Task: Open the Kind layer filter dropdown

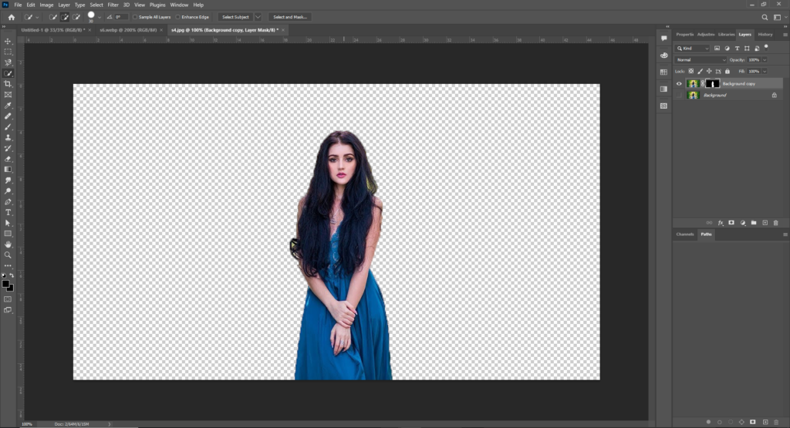Action: tap(692, 48)
